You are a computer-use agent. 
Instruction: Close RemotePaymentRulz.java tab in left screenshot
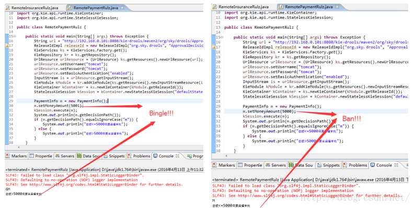coord(122,8)
